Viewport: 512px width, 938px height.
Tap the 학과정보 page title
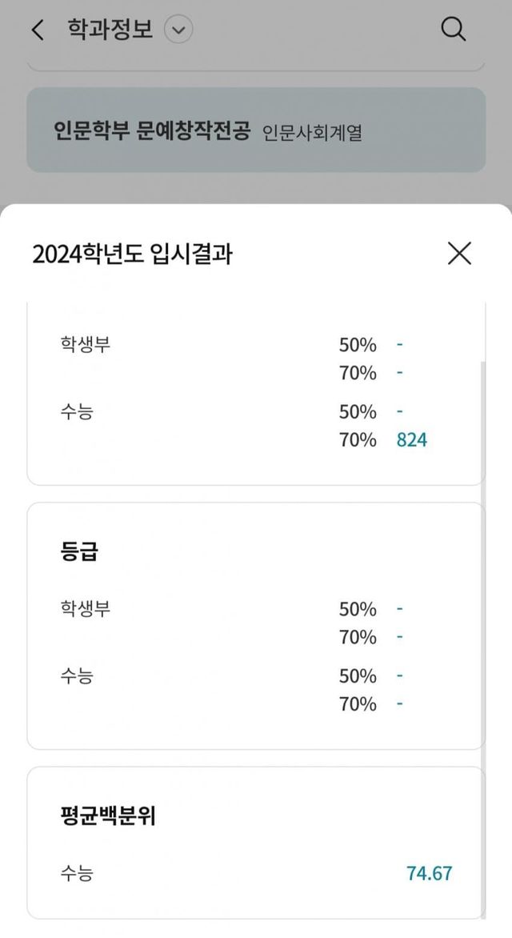coord(110,30)
